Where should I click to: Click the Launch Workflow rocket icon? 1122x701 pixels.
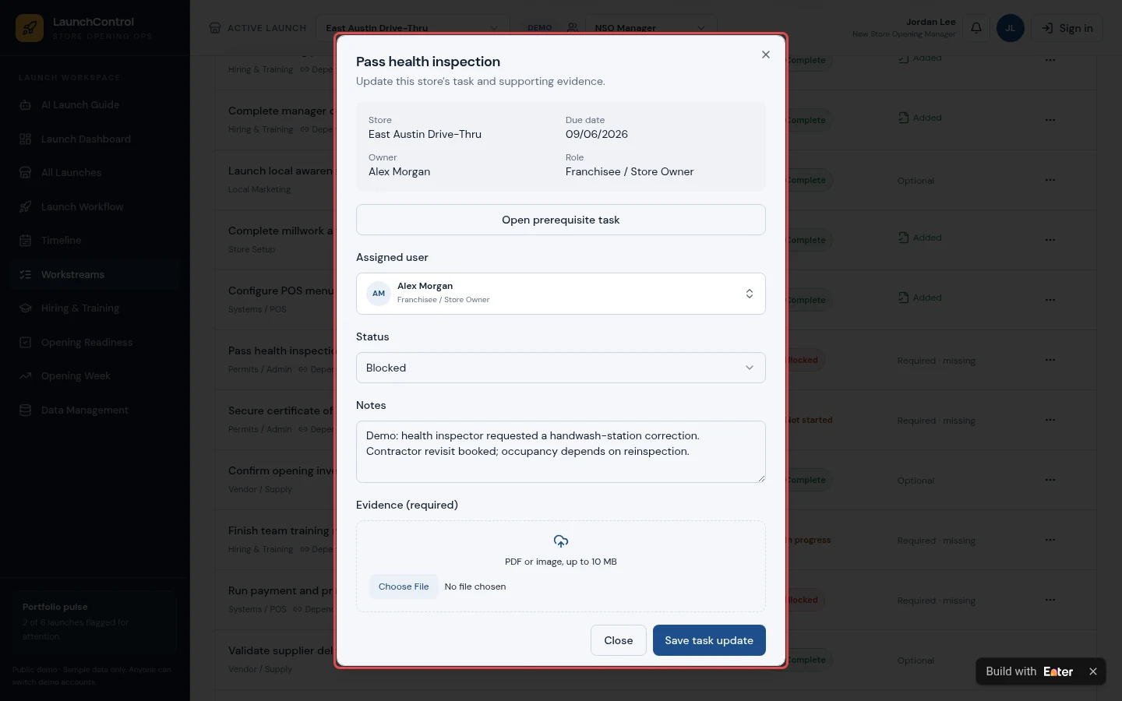pos(25,207)
